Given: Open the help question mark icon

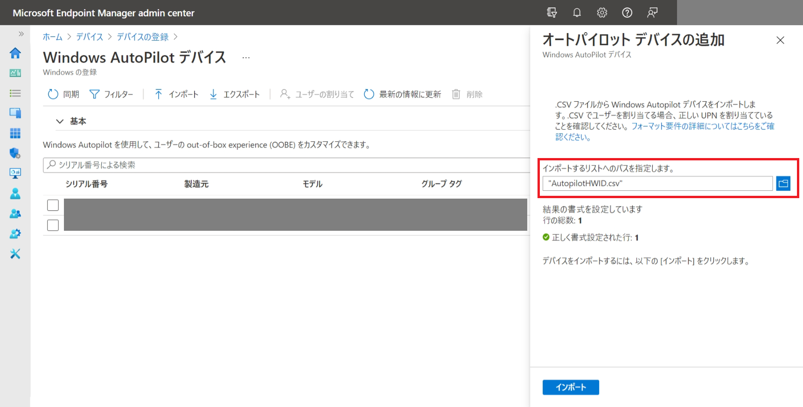Looking at the screenshot, I should point(628,13).
